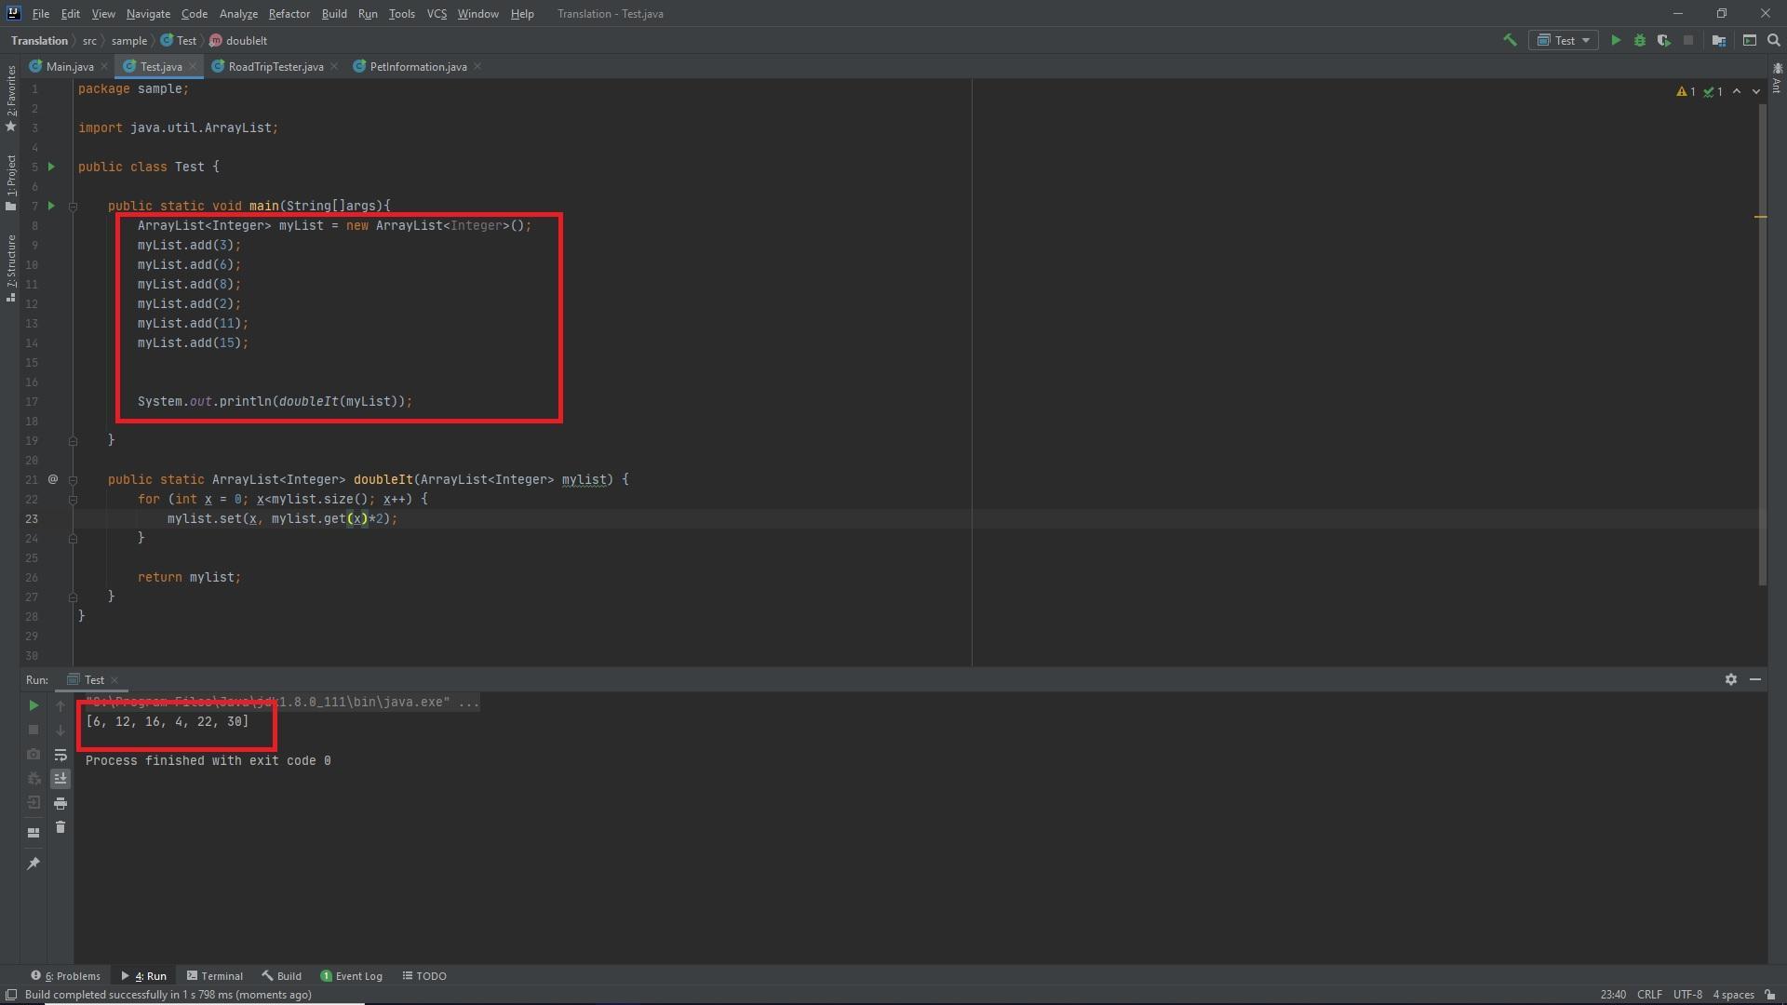Viewport: 1787px width, 1005px height.
Task: Run with Coverage via the shield icon
Action: pos(1663,40)
